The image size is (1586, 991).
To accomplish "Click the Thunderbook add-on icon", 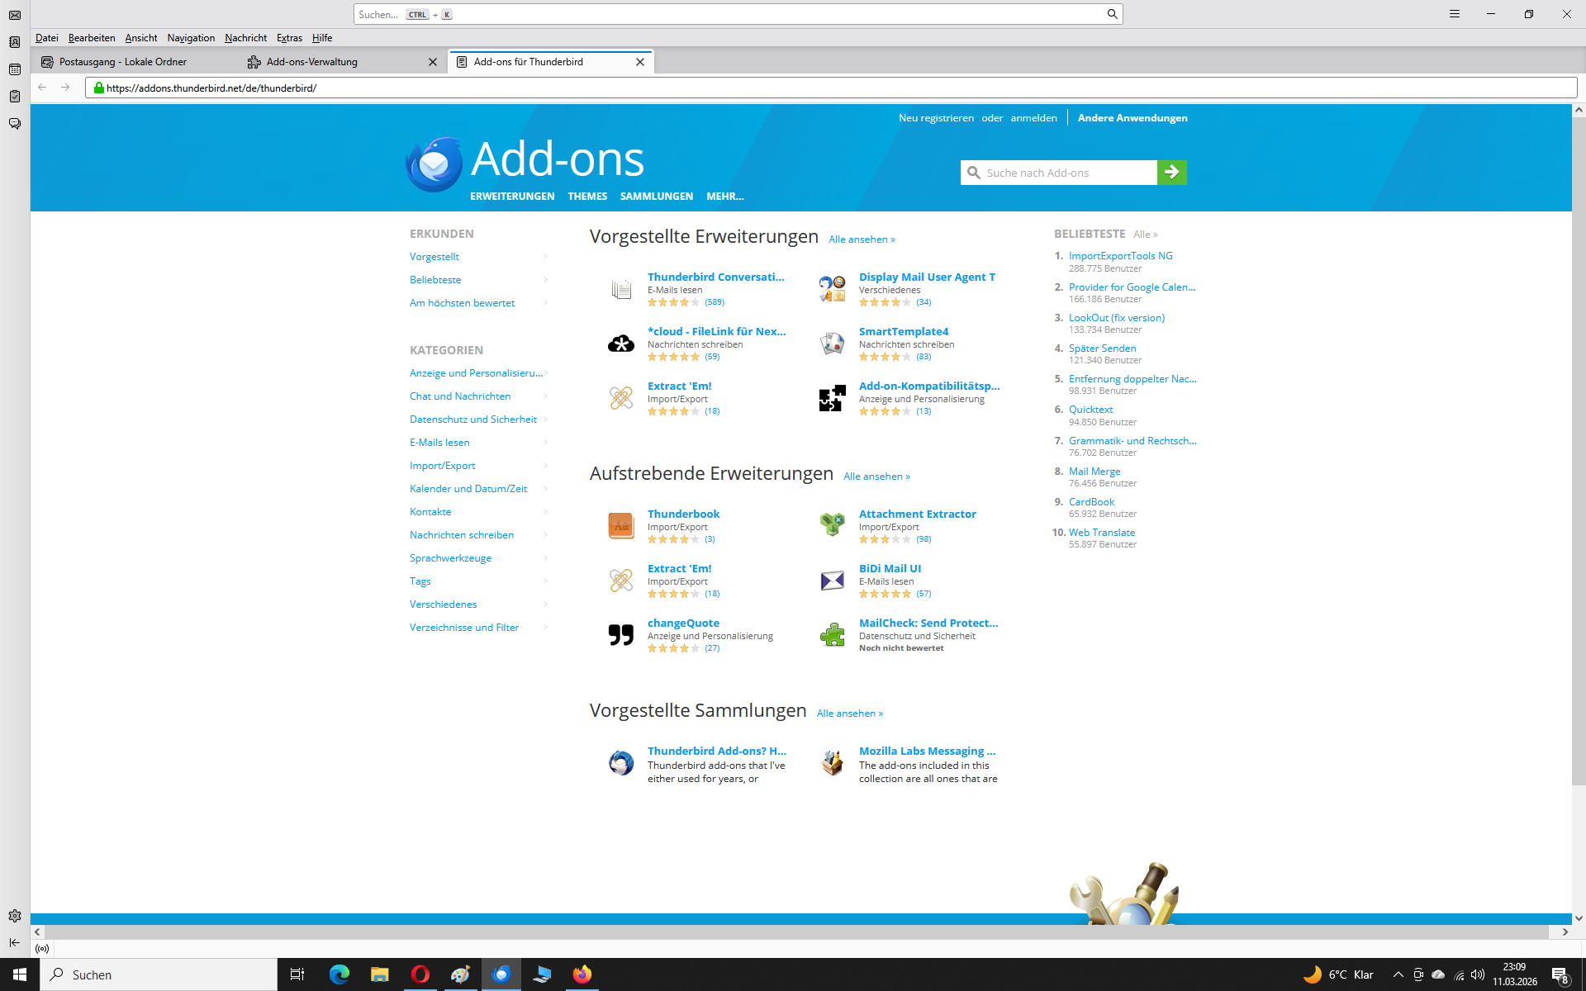I will (621, 526).
